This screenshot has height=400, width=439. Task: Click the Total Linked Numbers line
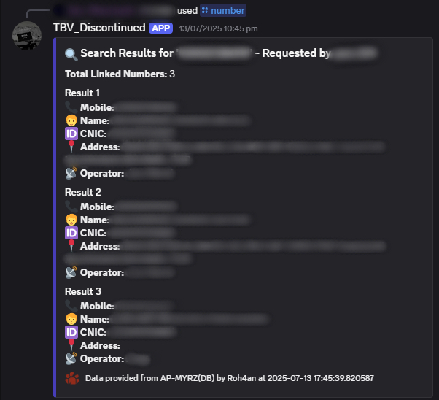tap(120, 74)
